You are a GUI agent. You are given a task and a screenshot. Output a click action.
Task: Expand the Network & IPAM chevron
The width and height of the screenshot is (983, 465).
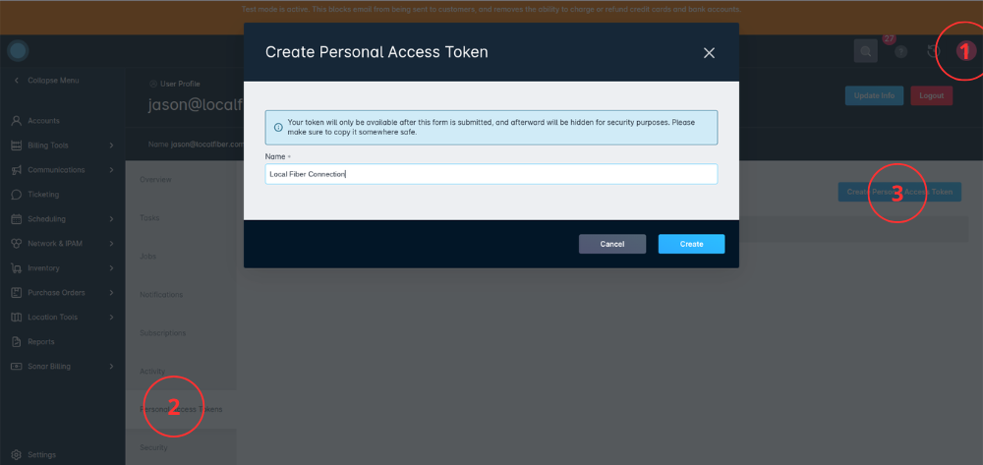click(111, 244)
